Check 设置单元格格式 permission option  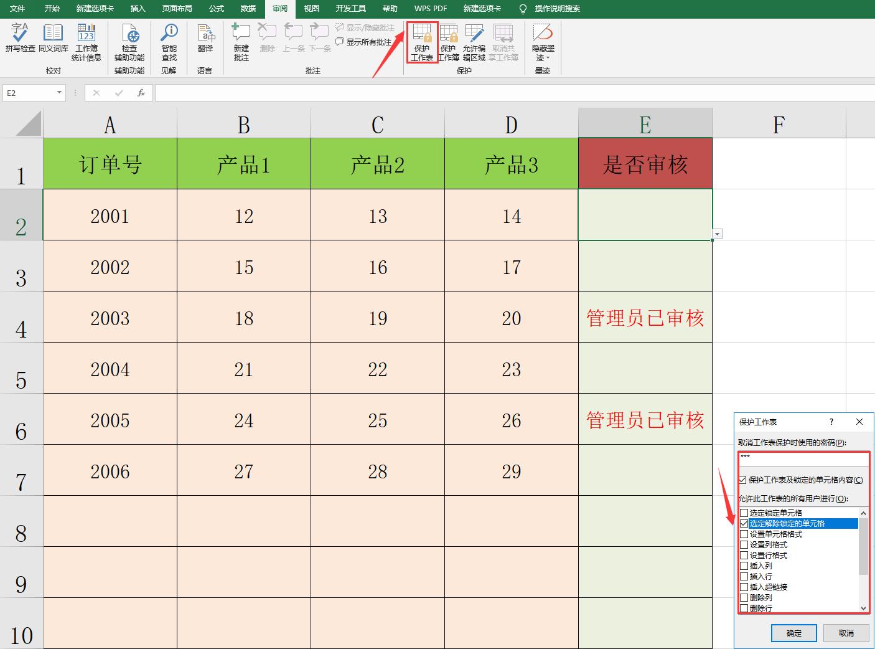[x=745, y=534]
